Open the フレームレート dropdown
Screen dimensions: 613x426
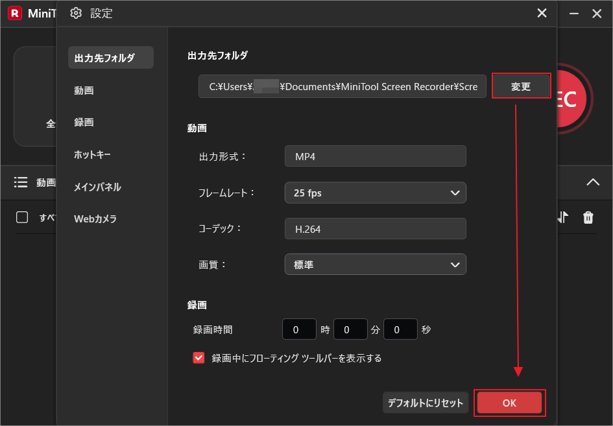click(x=375, y=193)
